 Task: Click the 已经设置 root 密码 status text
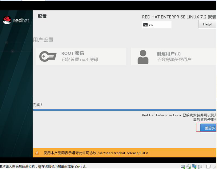coord(80,60)
